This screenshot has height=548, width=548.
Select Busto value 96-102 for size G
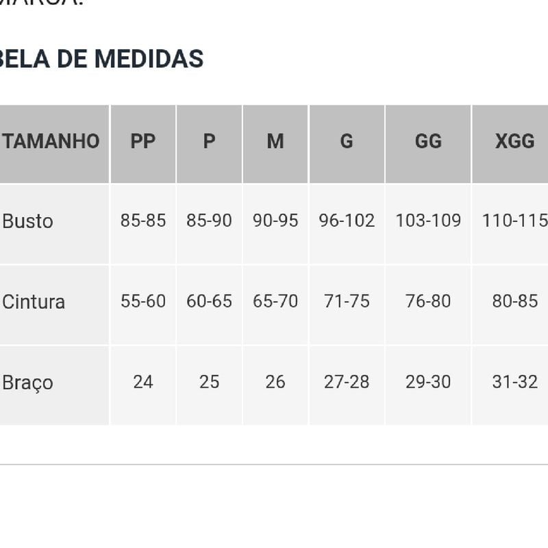click(347, 221)
